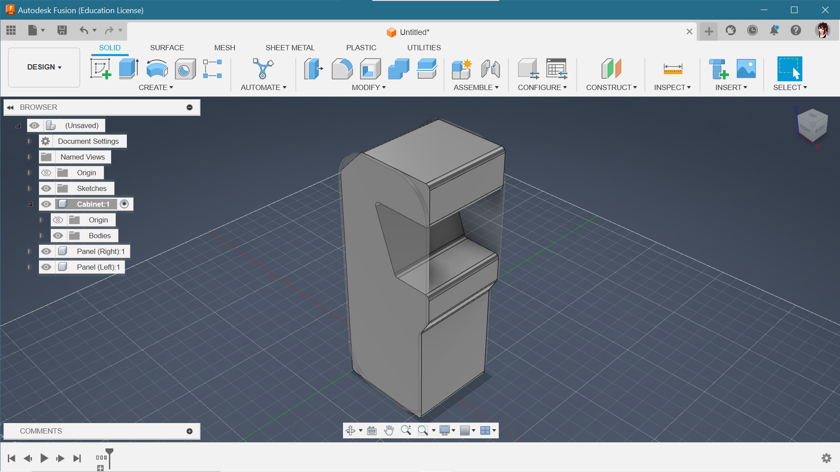Viewport: 840px width, 472px height.
Task: Click the Hole tool icon
Action: tap(185, 69)
